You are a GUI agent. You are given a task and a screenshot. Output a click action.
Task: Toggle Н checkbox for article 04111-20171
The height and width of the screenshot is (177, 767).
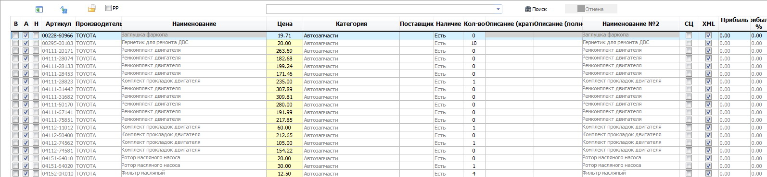pos(36,51)
